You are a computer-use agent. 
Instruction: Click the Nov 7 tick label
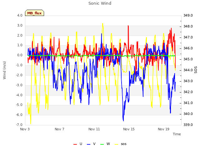[59, 129]
